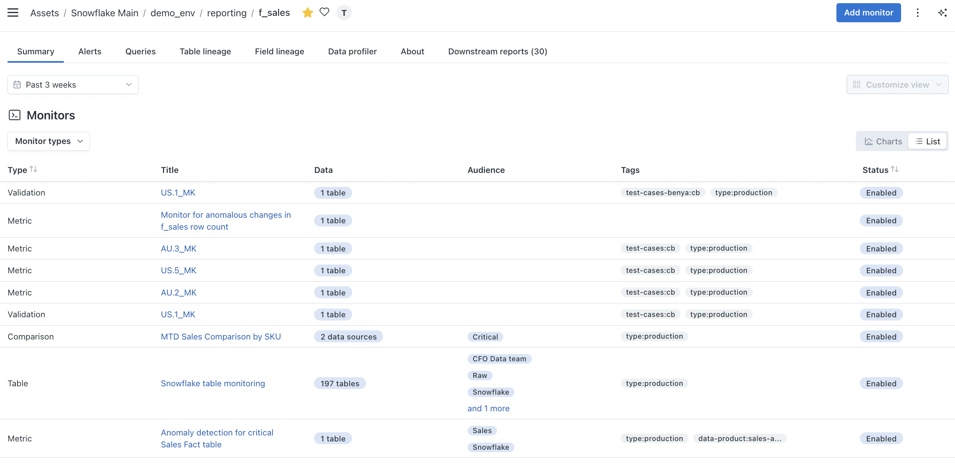Switch monitors view to List
Viewport: 955px width, 468px height.
927,141
